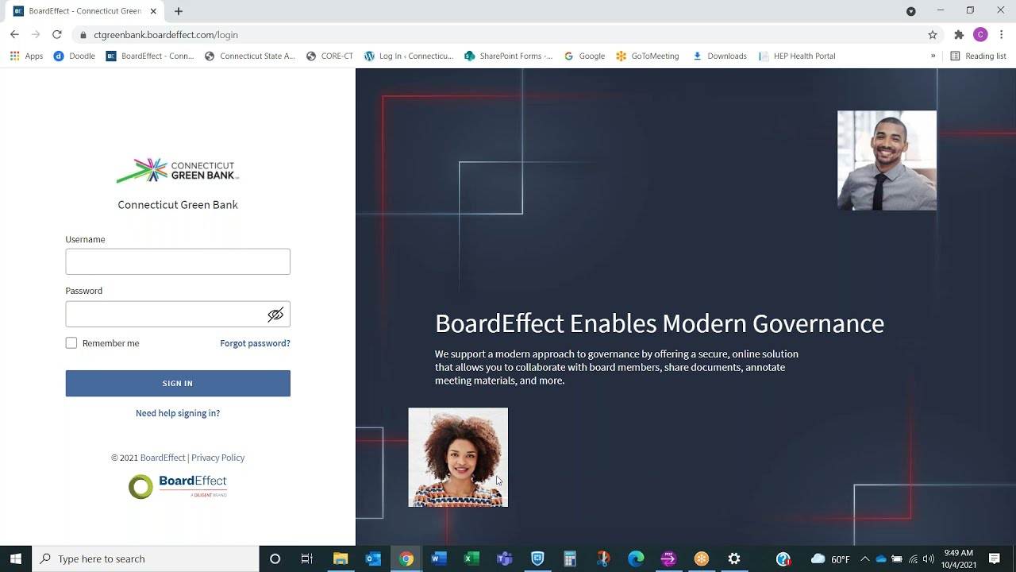Click the SIGN IN button
Viewport: 1016px width, 572px height.
click(x=178, y=383)
